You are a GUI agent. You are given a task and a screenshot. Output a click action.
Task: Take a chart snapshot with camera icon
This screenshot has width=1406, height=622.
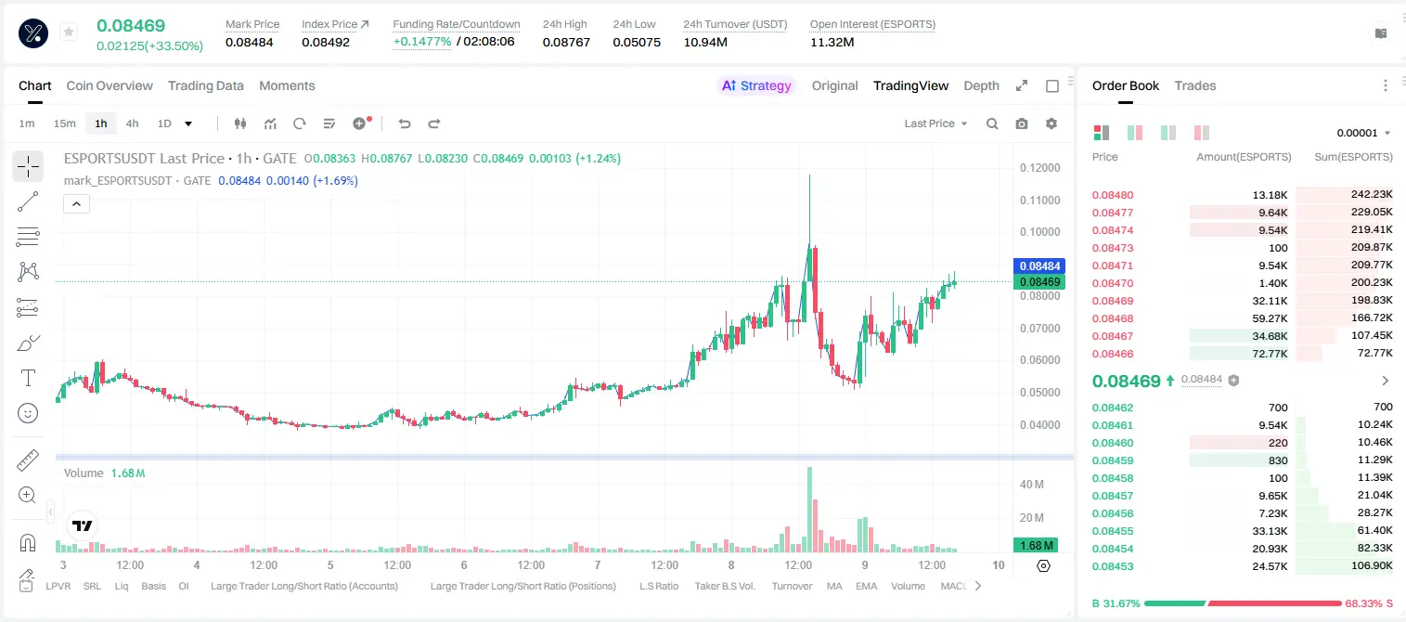tap(1022, 123)
